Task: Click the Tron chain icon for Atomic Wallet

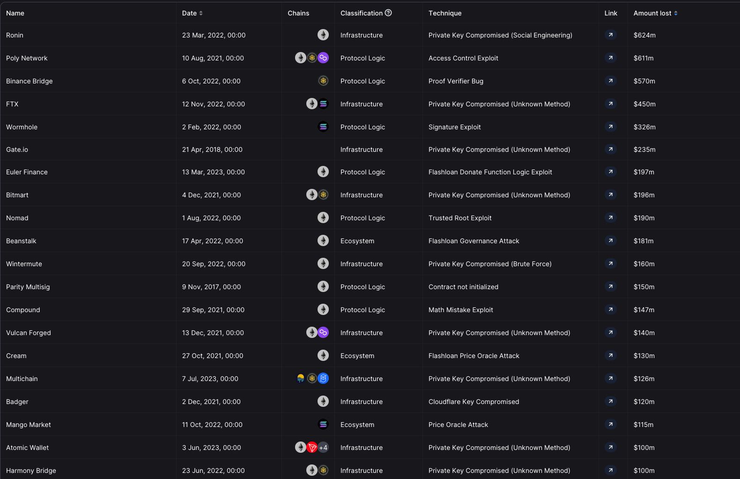Action: [x=312, y=448]
